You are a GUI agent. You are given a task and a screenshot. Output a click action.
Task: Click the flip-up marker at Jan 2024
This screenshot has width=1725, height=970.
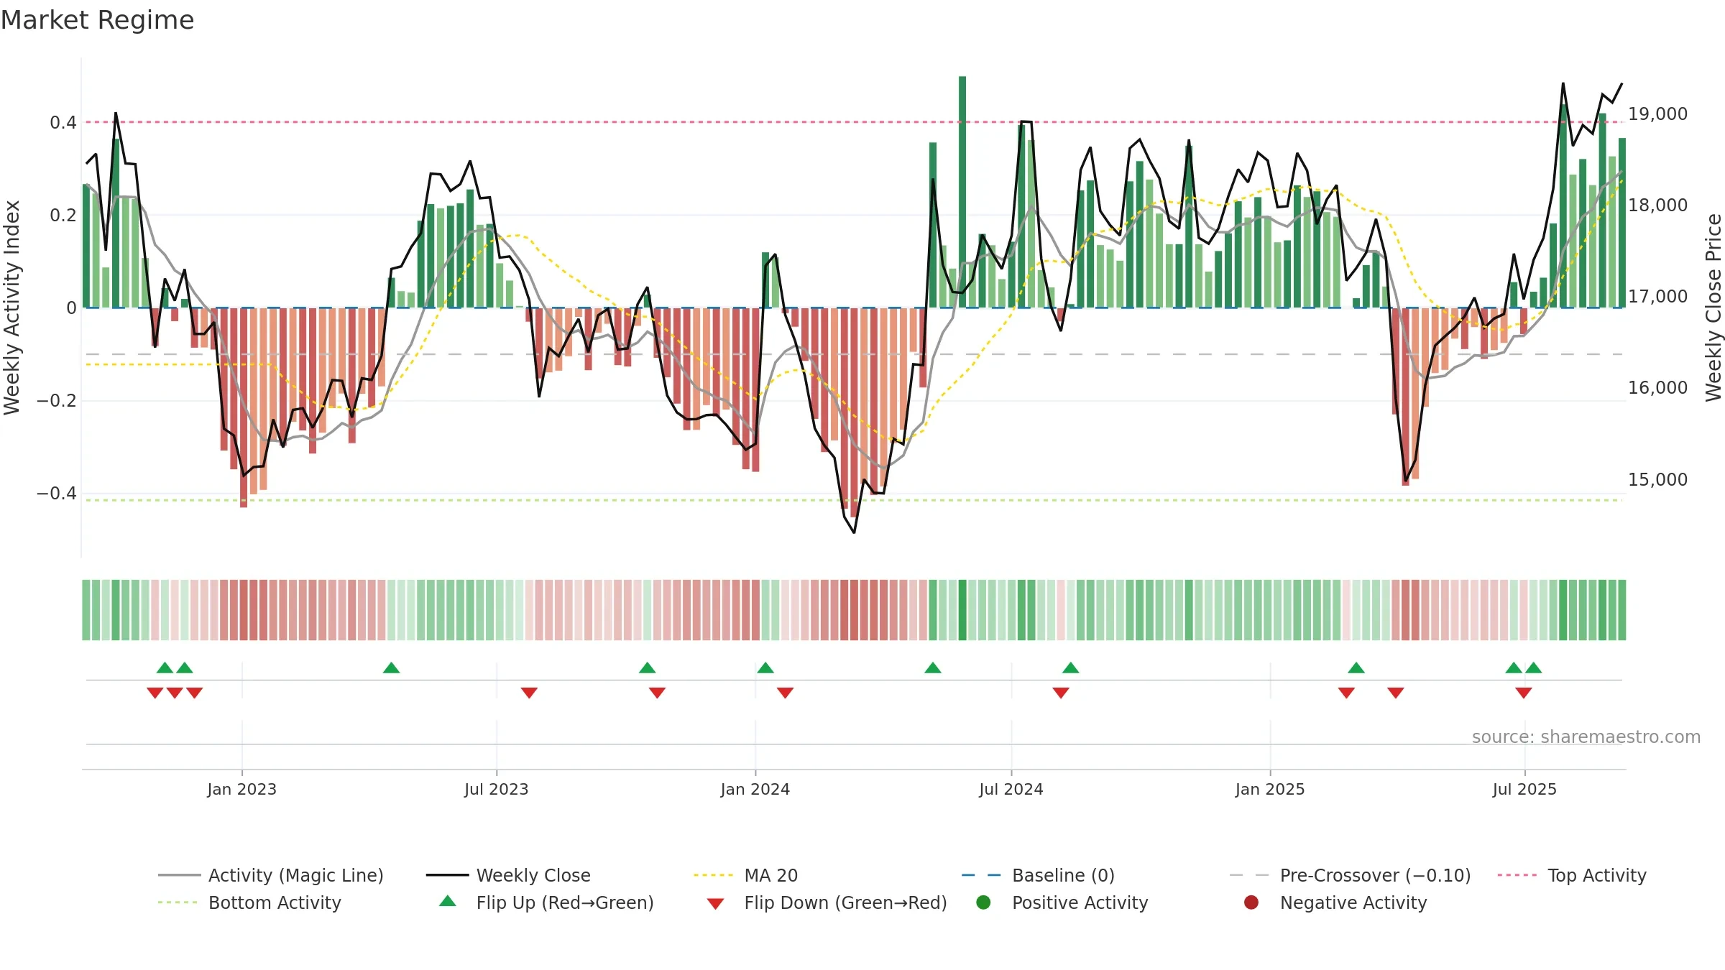click(765, 668)
